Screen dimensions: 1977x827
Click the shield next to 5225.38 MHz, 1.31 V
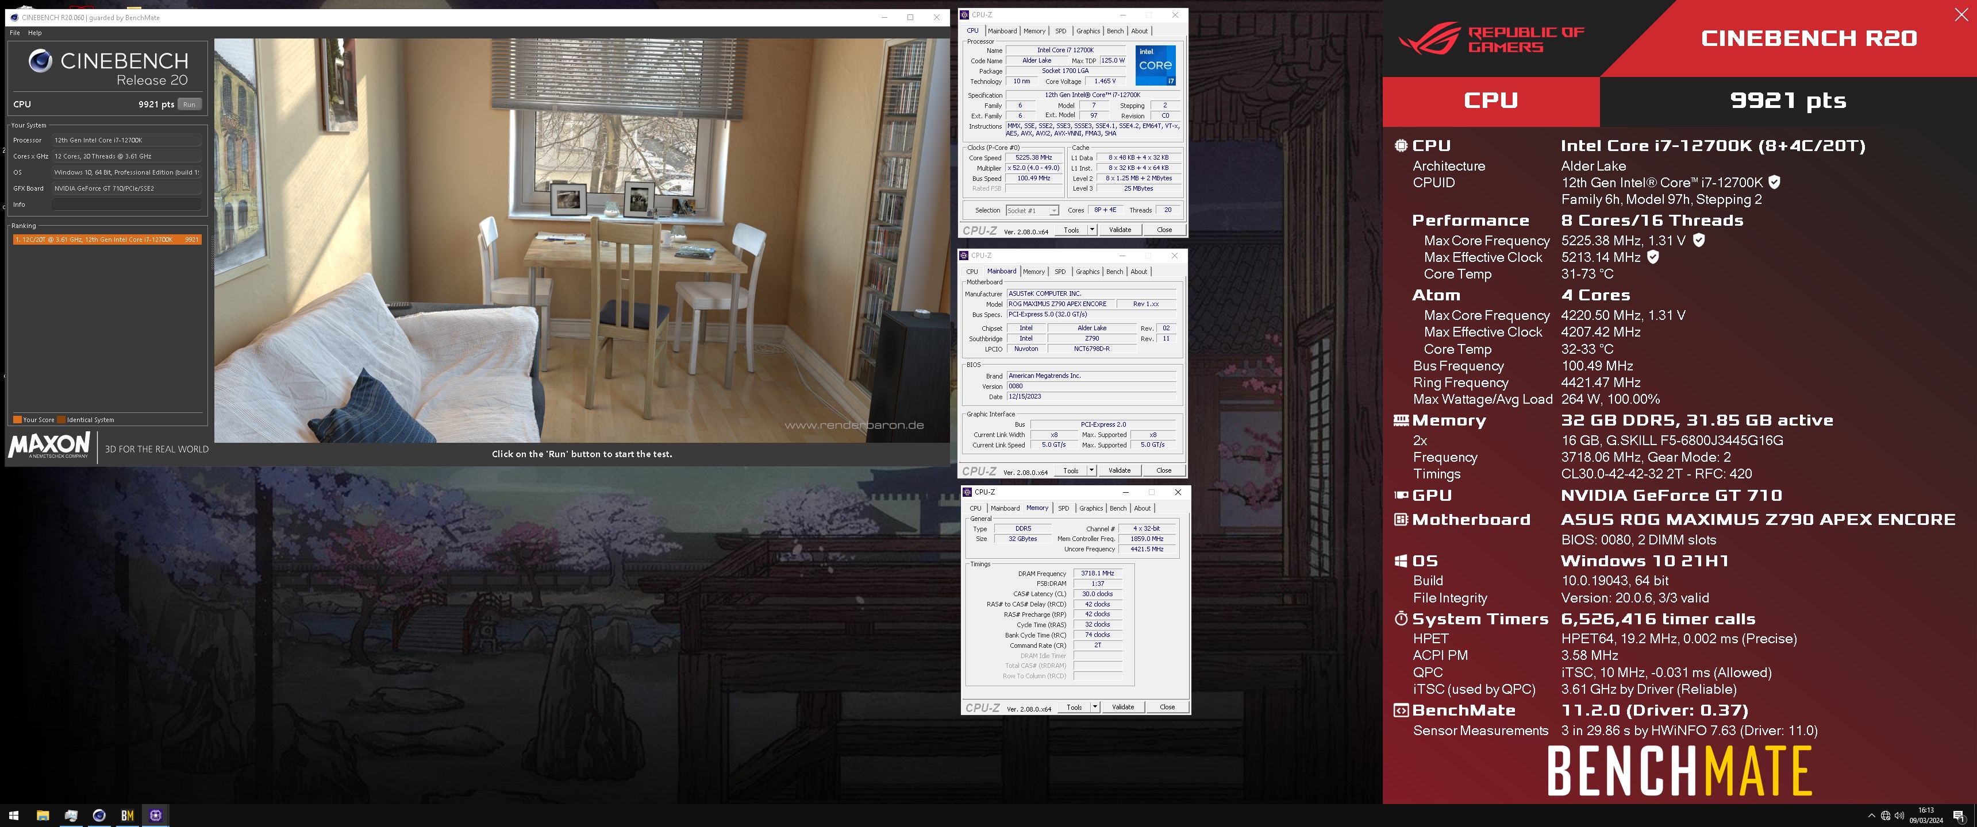[x=1698, y=240]
